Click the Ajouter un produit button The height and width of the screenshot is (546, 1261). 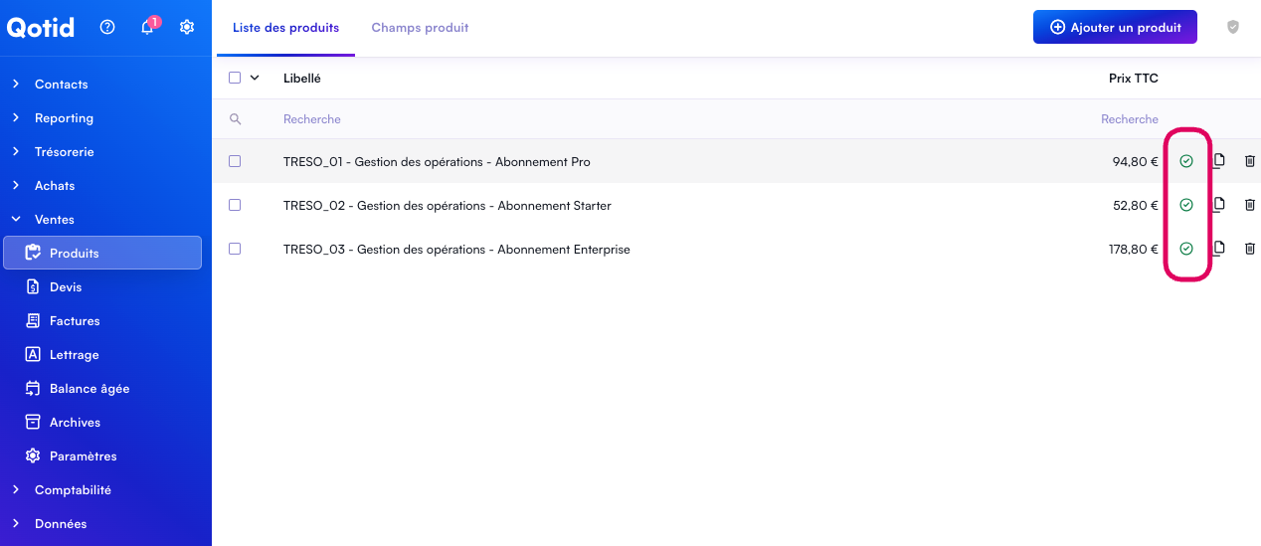point(1115,28)
